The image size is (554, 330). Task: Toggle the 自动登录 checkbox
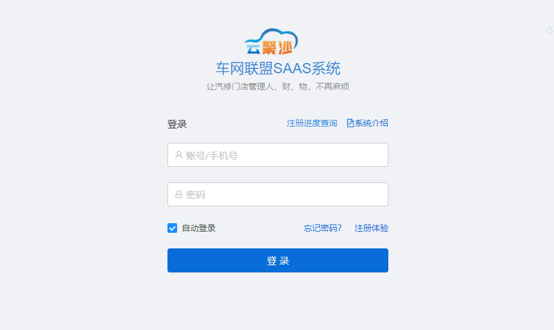172,228
